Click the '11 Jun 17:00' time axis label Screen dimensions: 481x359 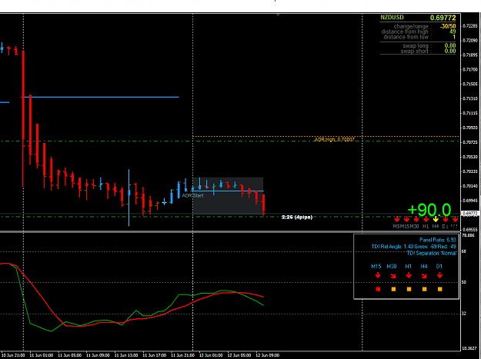[154, 355]
